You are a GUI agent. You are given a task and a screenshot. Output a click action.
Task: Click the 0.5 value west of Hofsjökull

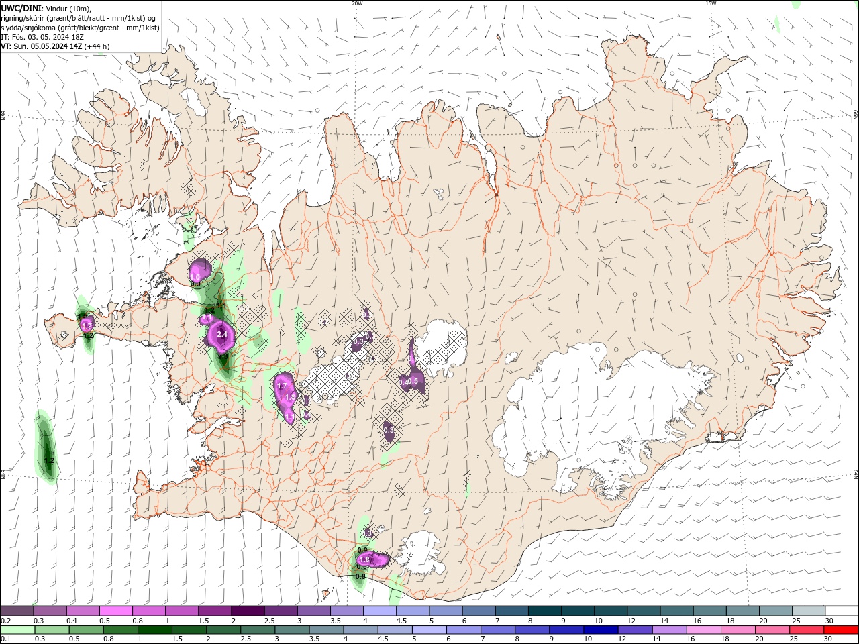click(413, 381)
